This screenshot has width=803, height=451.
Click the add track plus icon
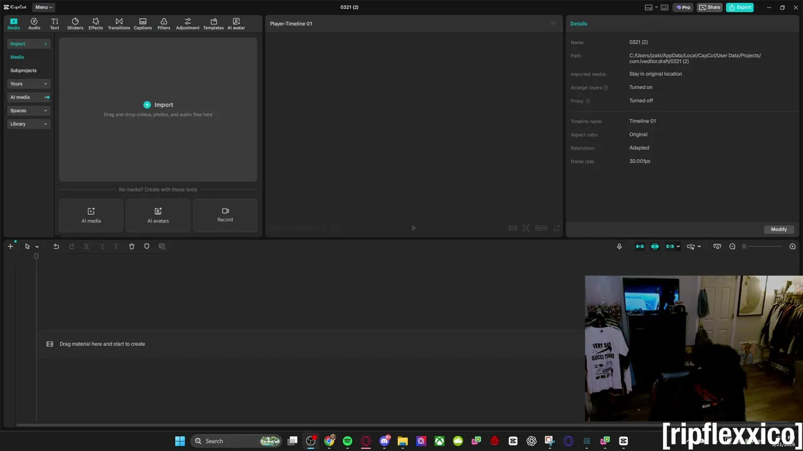10,246
